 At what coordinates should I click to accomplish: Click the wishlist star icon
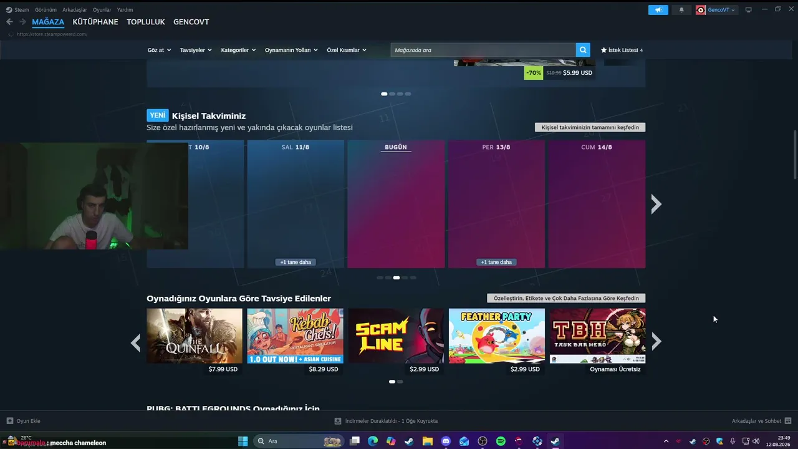(603, 50)
